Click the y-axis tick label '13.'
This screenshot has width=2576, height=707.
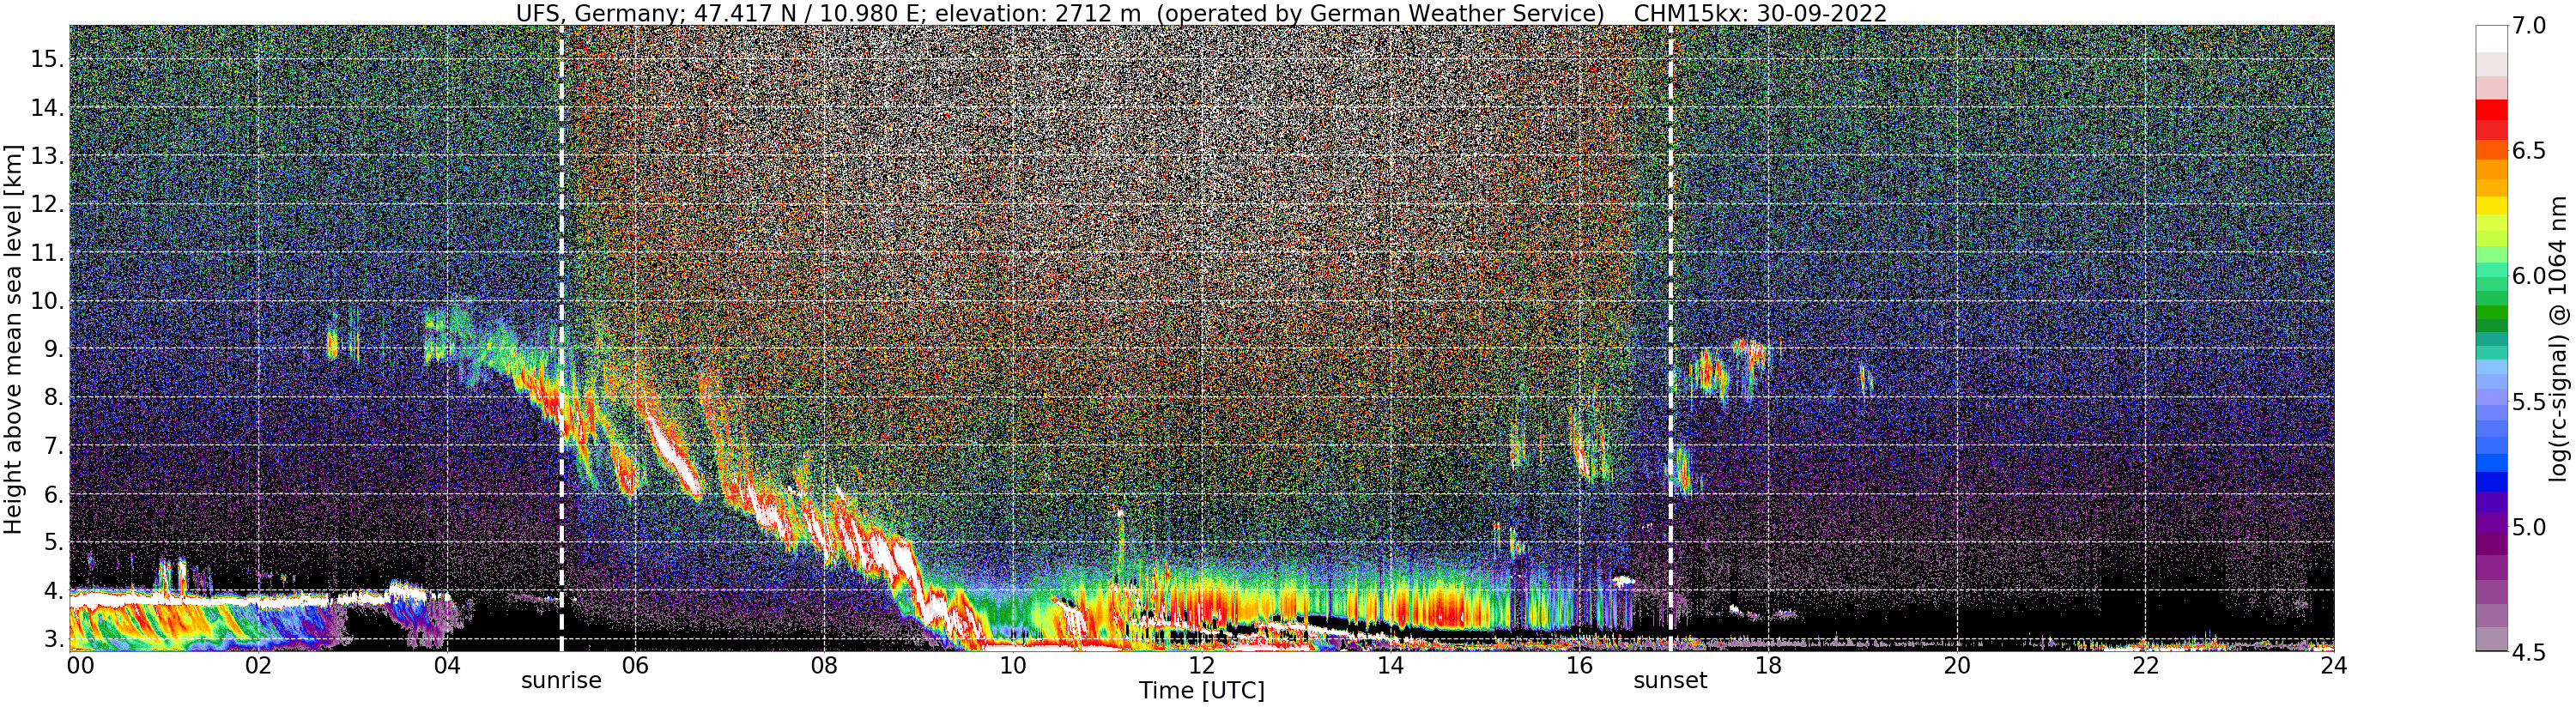pos(48,156)
